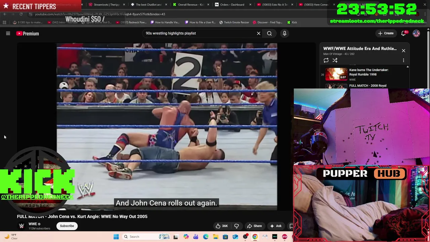Like the video (36K)
The width and height of the screenshot is (430, 242).
click(222, 226)
